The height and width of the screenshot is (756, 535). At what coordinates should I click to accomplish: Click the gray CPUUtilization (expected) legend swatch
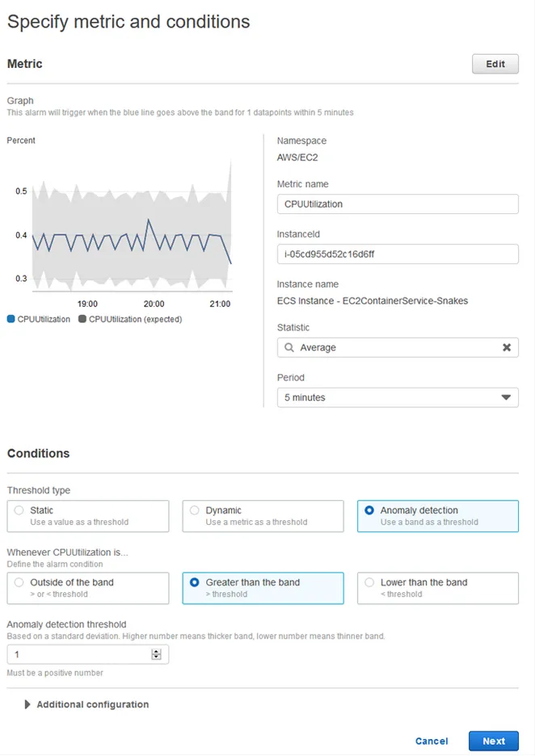[82, 319]
